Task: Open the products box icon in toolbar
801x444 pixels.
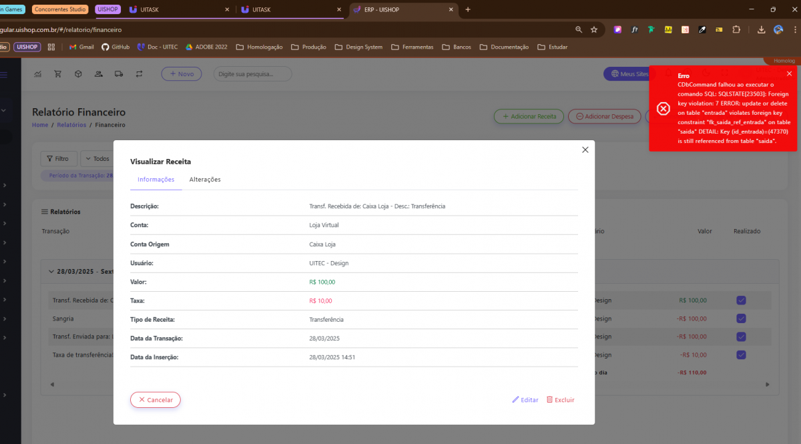Action: click(x=78, y=74)
